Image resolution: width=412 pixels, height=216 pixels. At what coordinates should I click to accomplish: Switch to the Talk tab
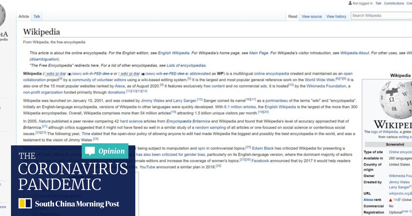(37, 16)
